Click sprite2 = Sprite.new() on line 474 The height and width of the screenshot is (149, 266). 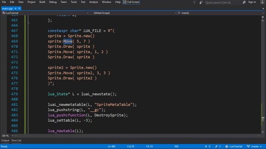coord(72,67)
